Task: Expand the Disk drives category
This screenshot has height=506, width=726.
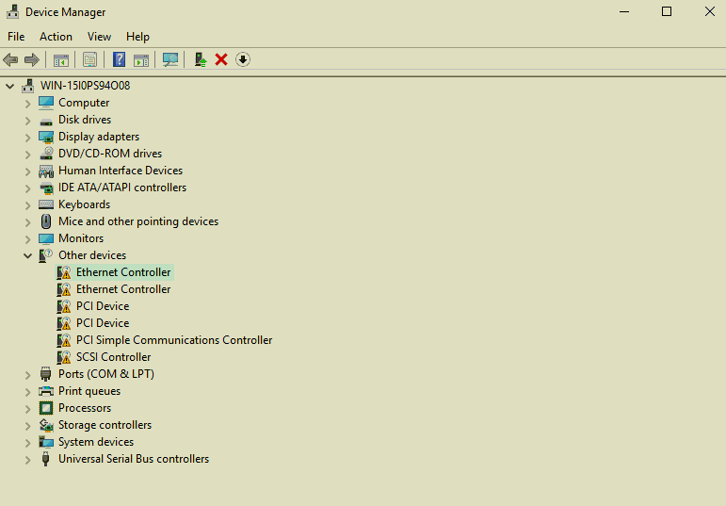Action: click(27, 120)
